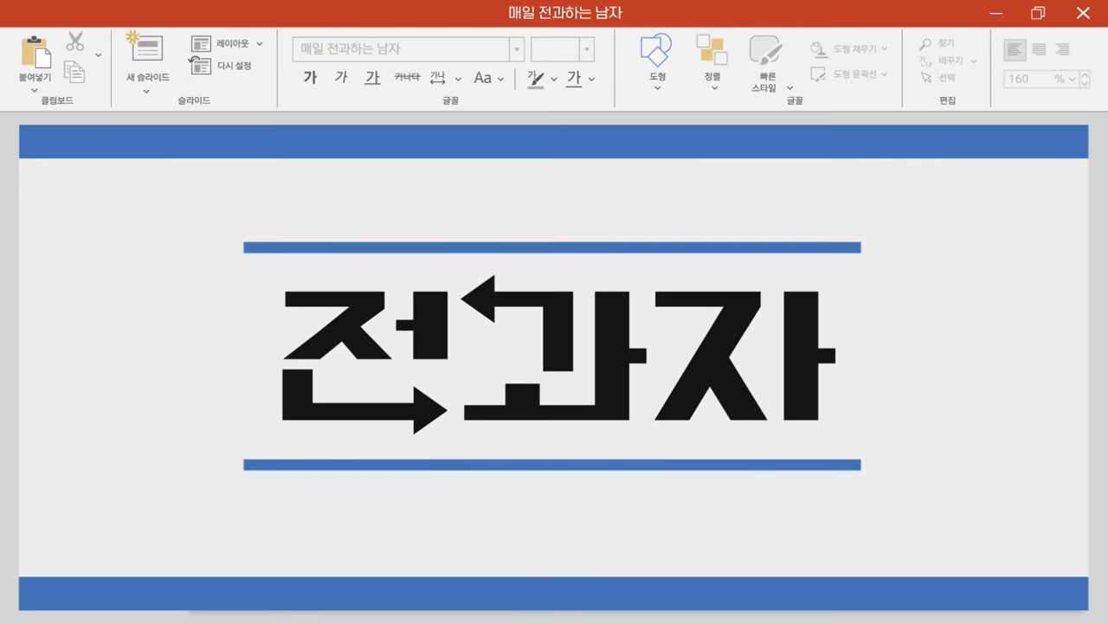The height and width of the screenshot is (623, 1108).
Task: Click the Copy icon below the scissors
Action: coord(74,72)
